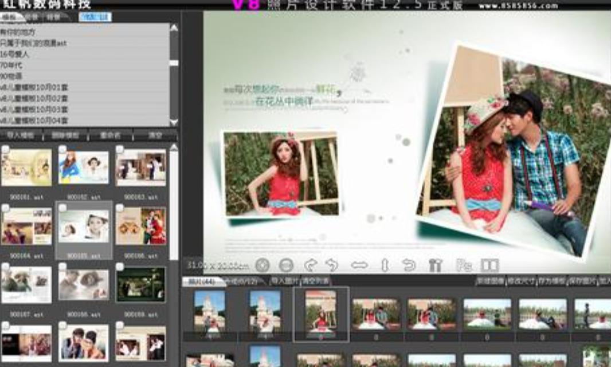Tick the checkbox on template 900101.ast
The height and width of the screenshot is (367, 611).
(5, 149)
